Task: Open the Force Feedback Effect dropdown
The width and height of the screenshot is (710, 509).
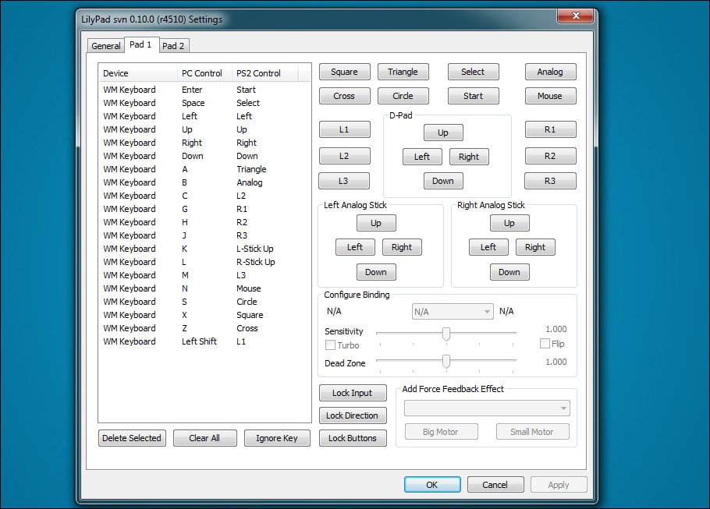Action: point(487,408)
